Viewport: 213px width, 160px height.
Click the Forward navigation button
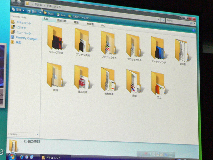19,3
